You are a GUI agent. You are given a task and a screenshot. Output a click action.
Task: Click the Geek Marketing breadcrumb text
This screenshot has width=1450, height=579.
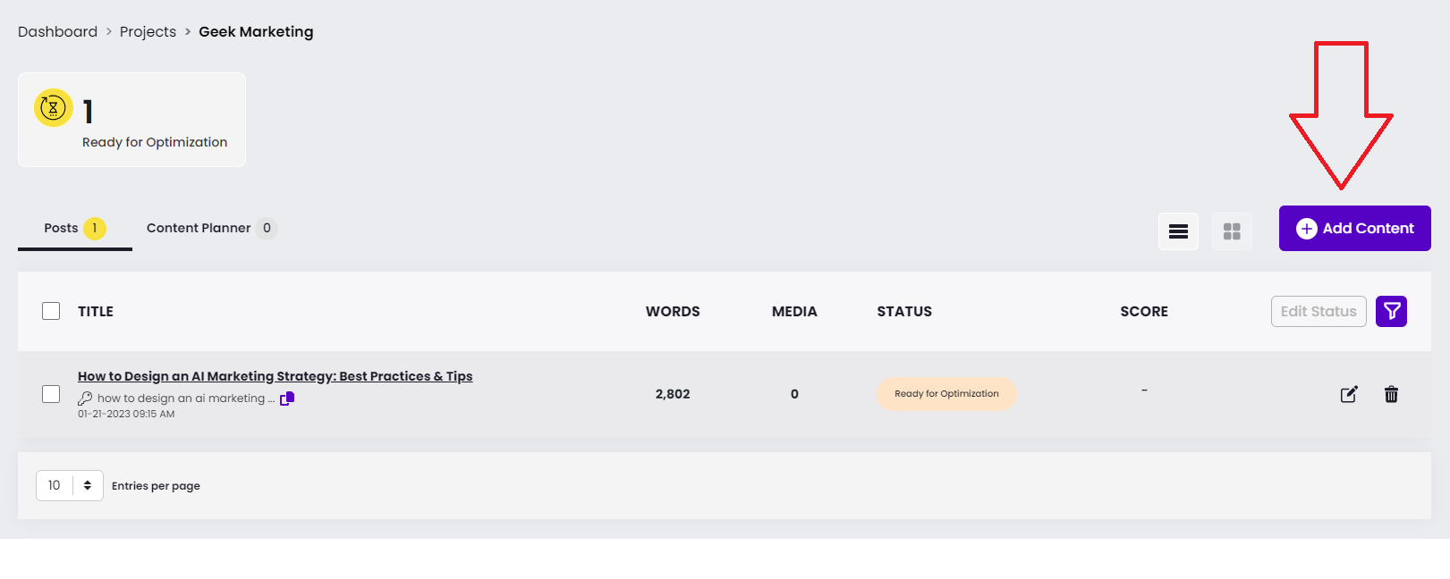click(x=256, y=31)
